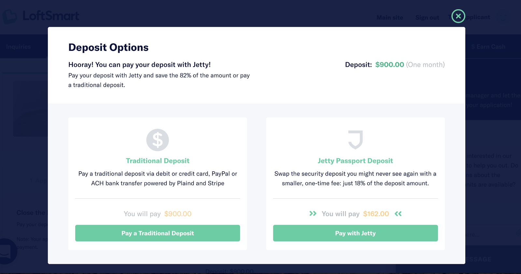Screen dimensions: 521x274
Task: Click the profile avatar icon in header
Action: pyautogui.click(x=503, y=17)
